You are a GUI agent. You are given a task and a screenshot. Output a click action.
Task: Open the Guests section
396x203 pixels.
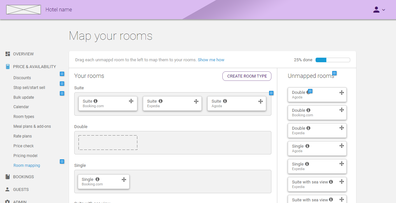click(x=21, y=190)
